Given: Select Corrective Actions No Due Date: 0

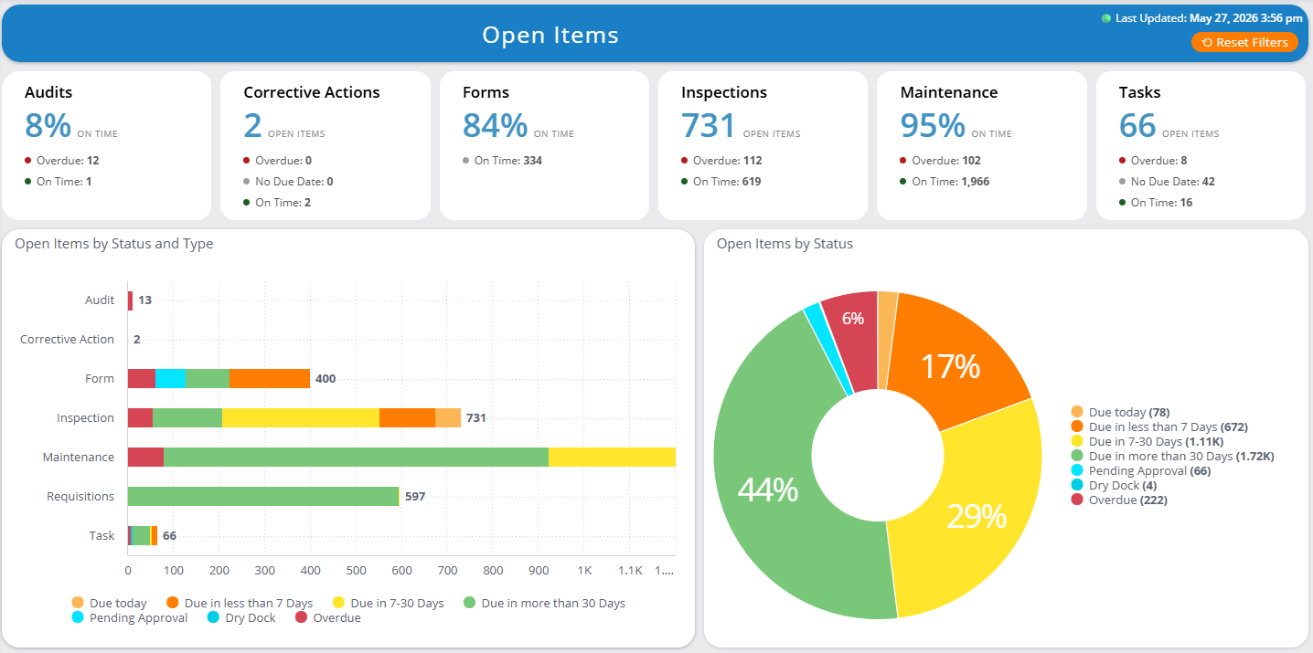Looking at the screenshot, I should click(x=288, y=182).
